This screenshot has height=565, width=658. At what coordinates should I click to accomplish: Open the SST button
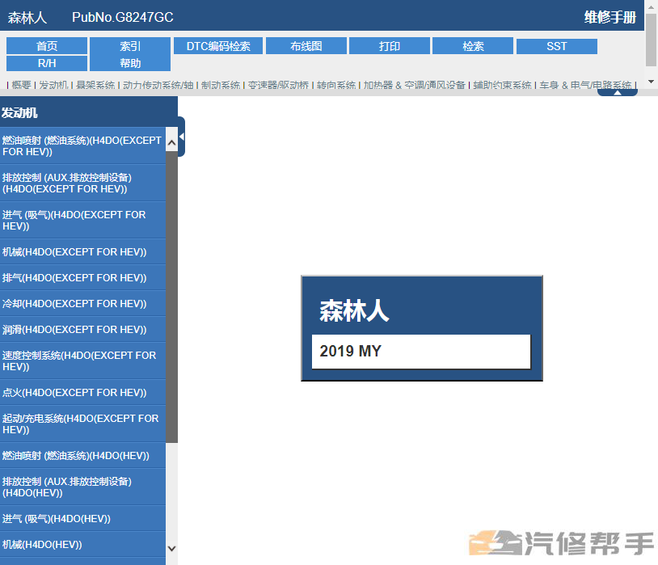(557, 46)
